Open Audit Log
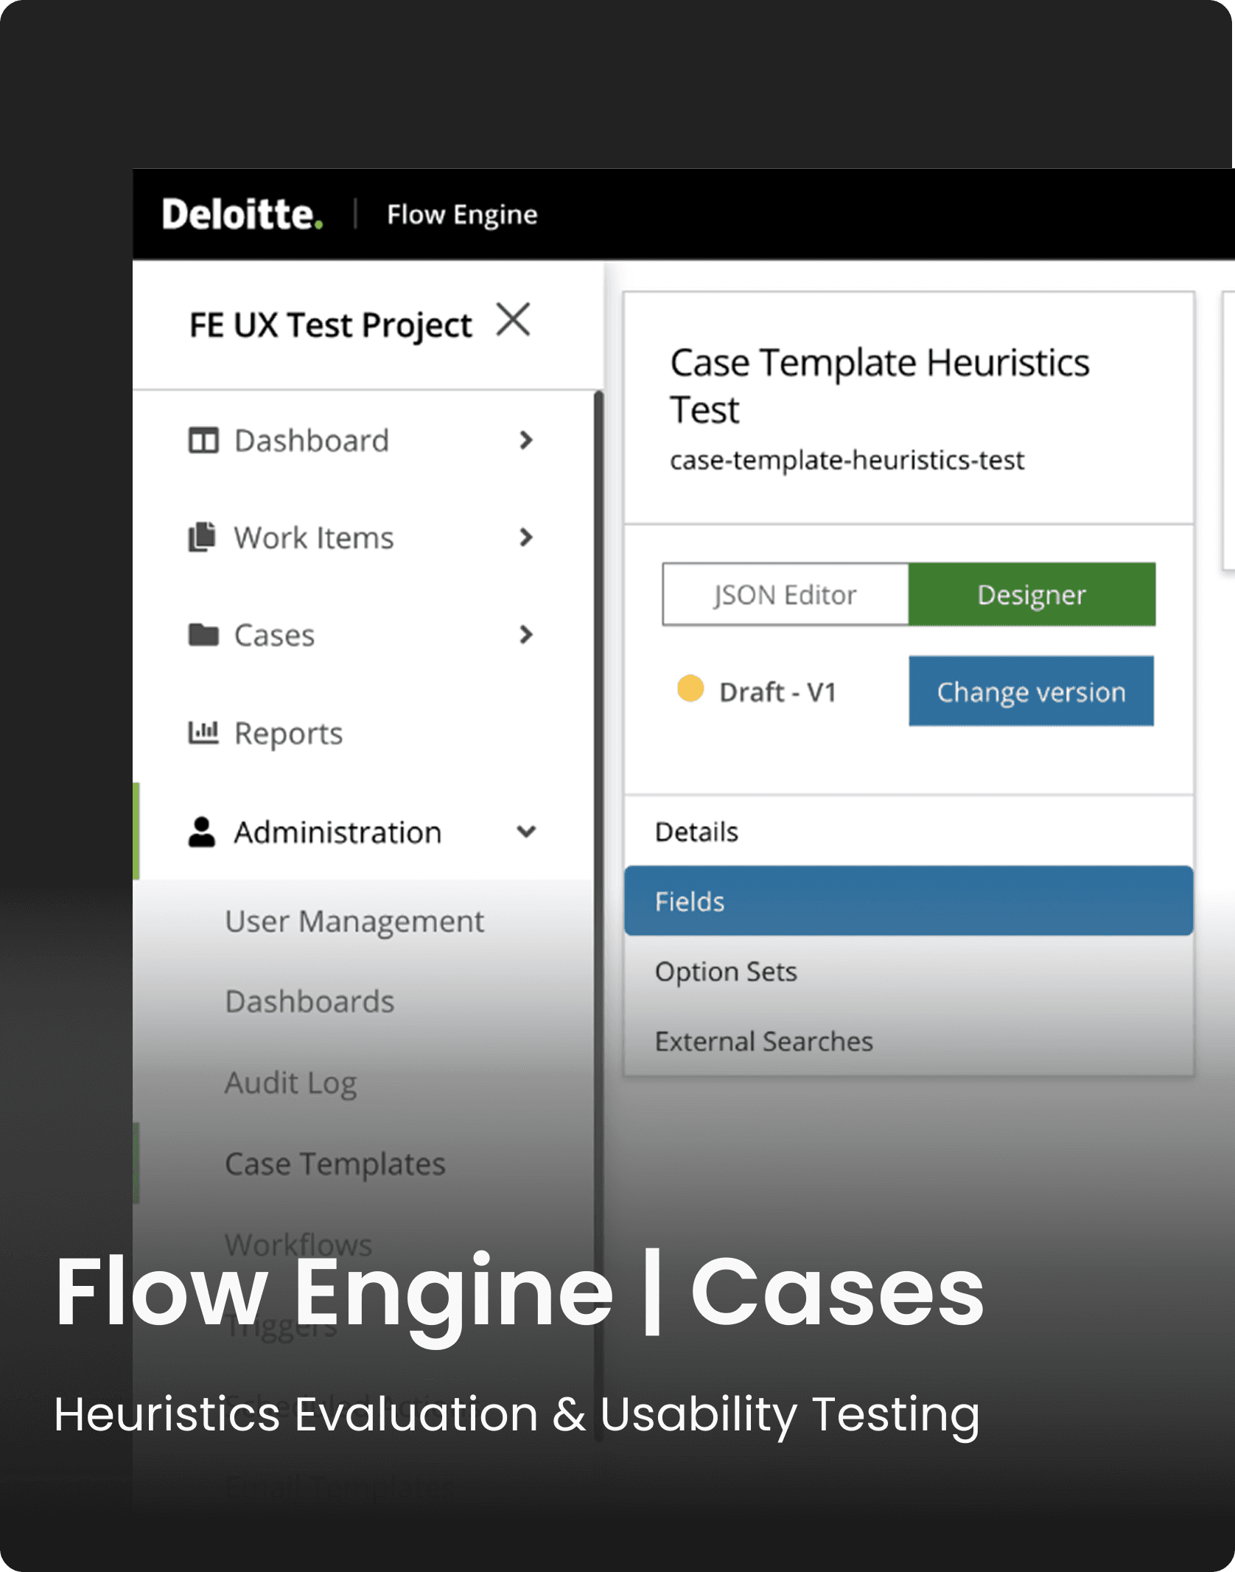1235x1572 pixels. (x=291, y=1084)
